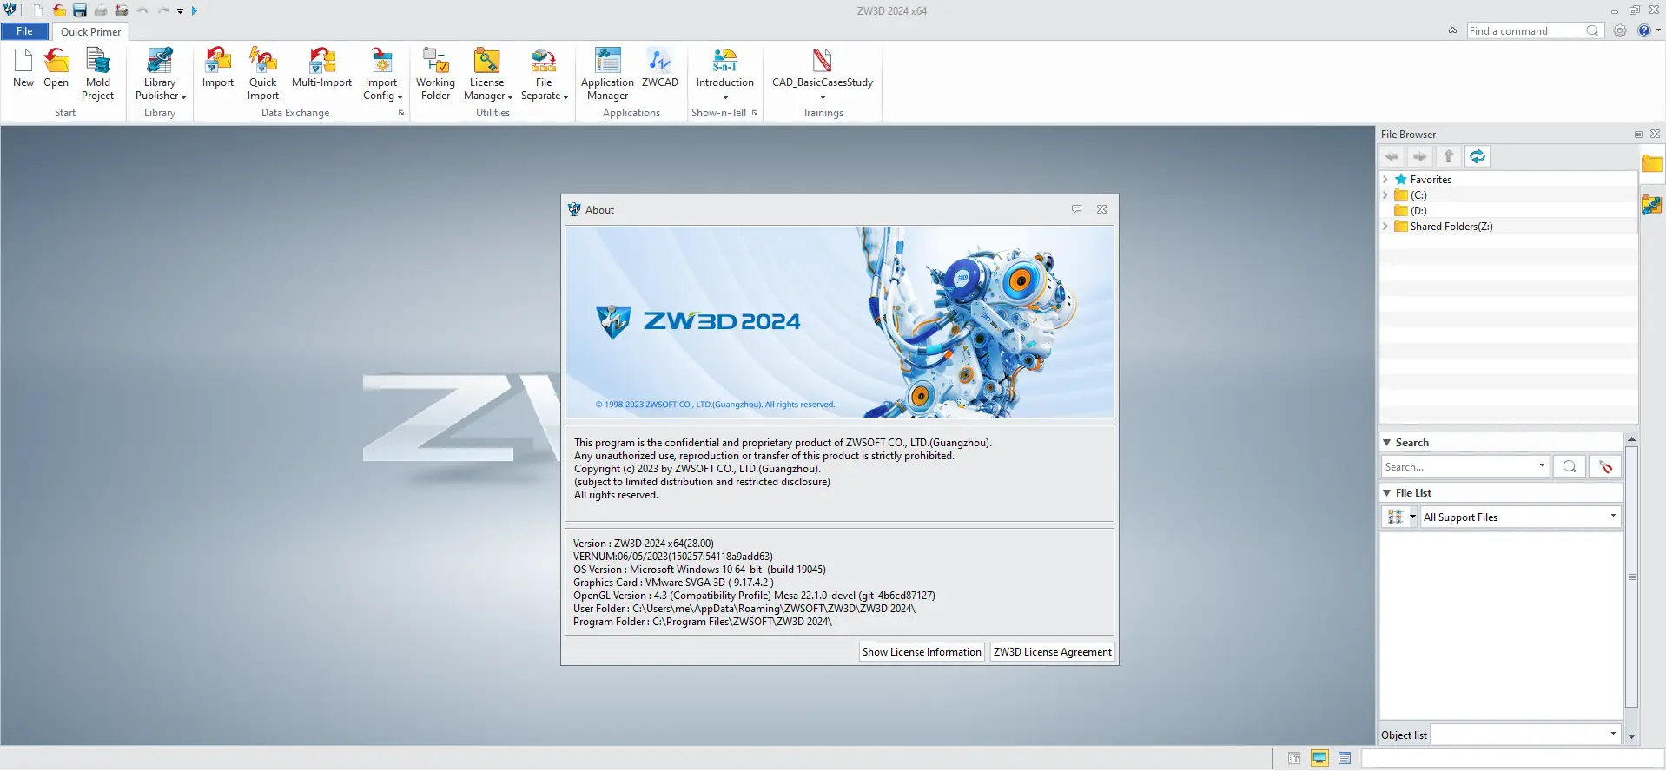Click the Graphics Card : VMware SVGA 3D line

tap(673, 583)
